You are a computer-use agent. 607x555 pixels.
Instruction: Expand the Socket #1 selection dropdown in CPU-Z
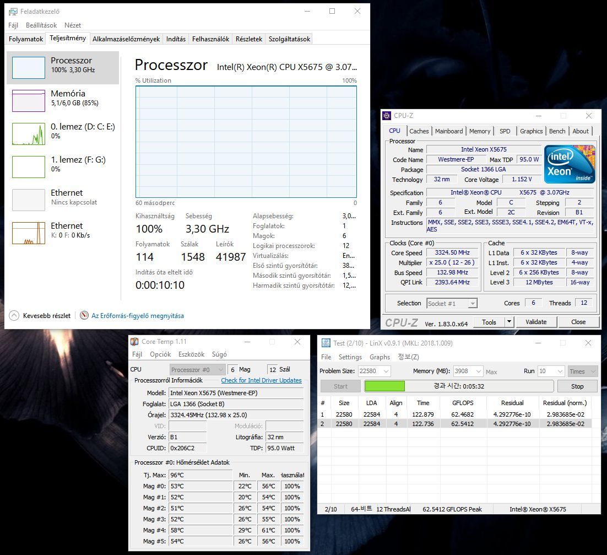(x=472, y=304)
